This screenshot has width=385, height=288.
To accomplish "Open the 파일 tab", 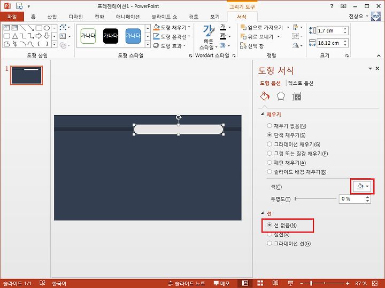I will tap(12, 17).
